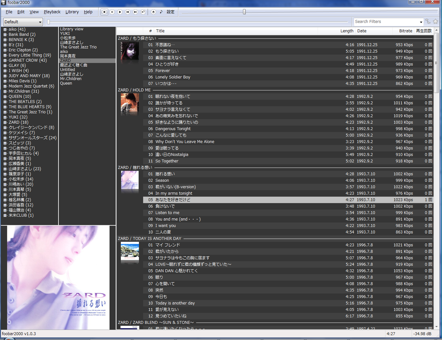Click the star favorites icon
The image size is (442, 340).
[436, 22]
